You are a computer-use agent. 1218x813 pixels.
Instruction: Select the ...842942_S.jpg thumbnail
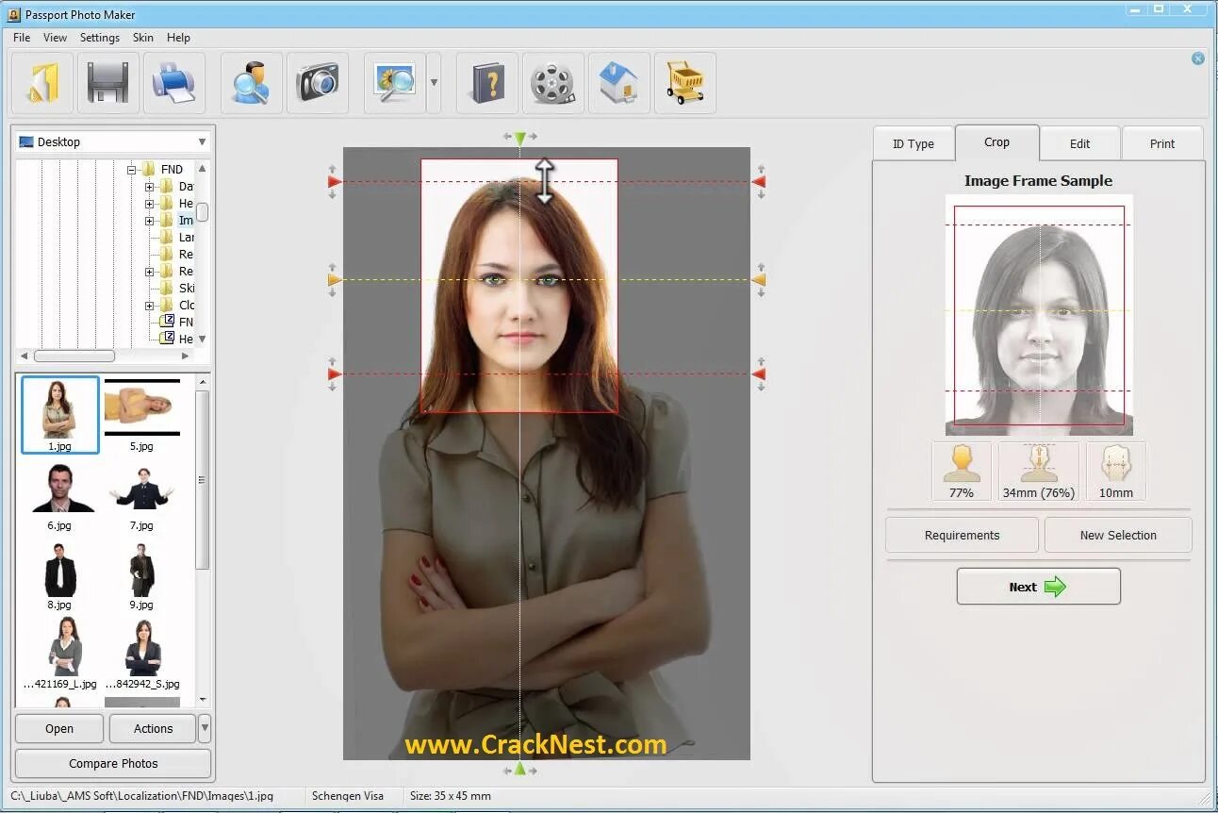pyautogui.click(x=142, y=653)
